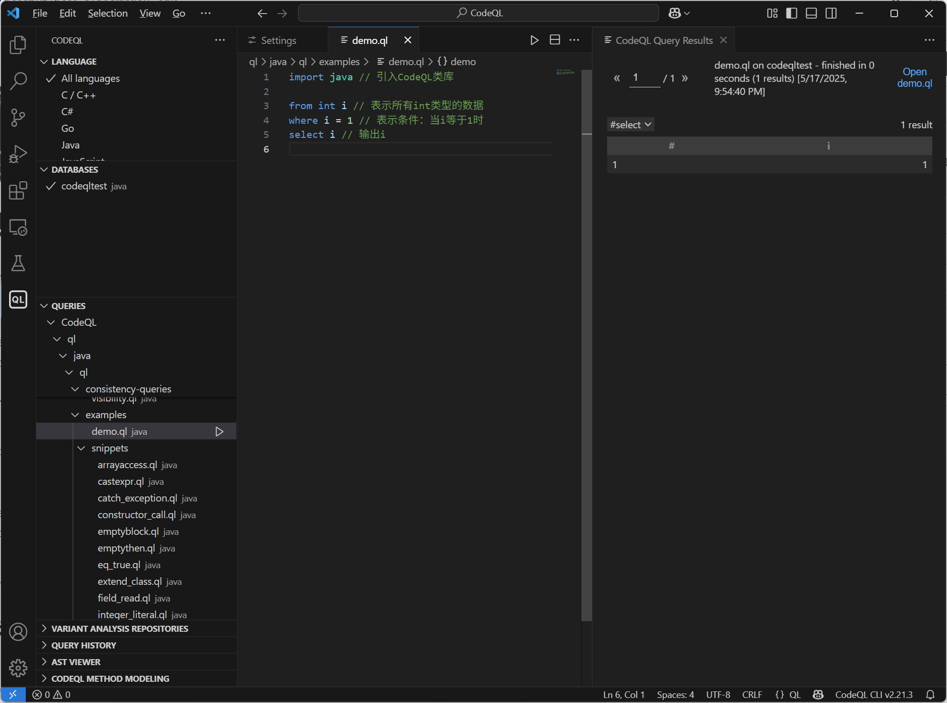Toggle the Primary Side Bar visibility

791,13
